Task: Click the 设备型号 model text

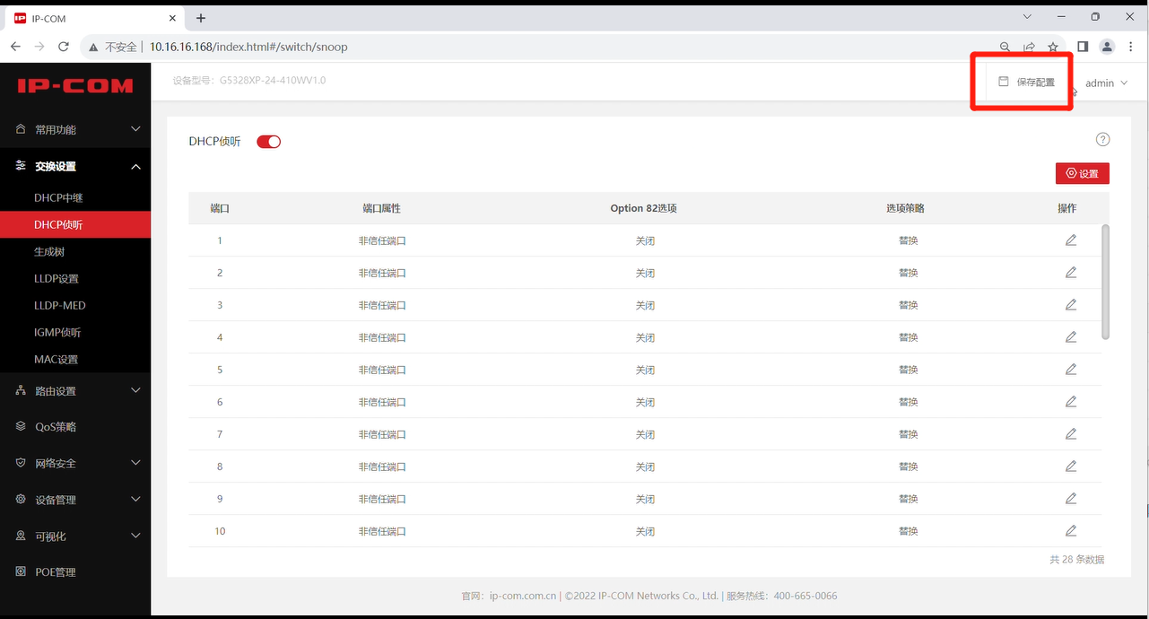Action: coord(249,81)
